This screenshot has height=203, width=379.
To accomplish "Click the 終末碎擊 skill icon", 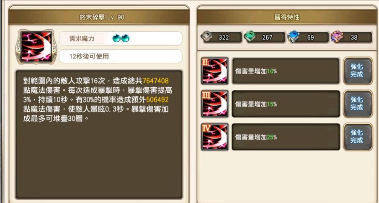I will coord(36,47).
